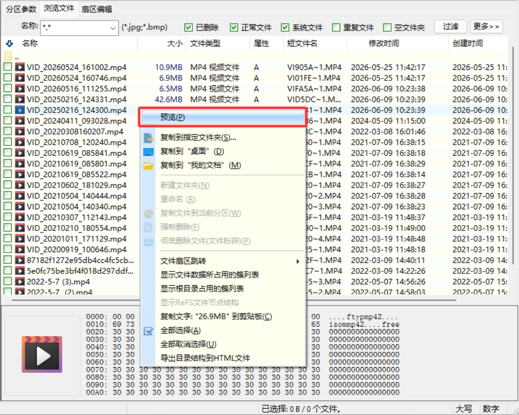The image size is (519, 415).
Task: Click the large video preview thumbnail
Action: pyautogui.click(x=42, y=355)
